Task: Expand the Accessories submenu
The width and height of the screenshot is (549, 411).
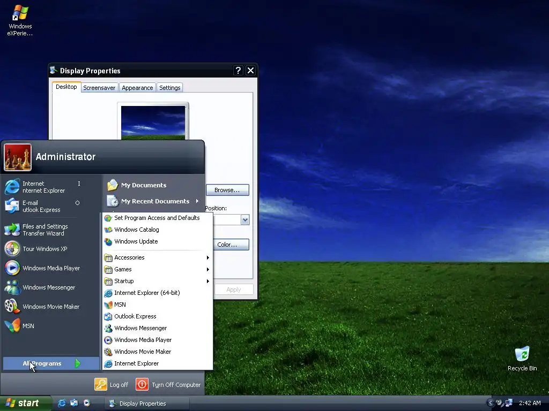Action: coord(158,257)
